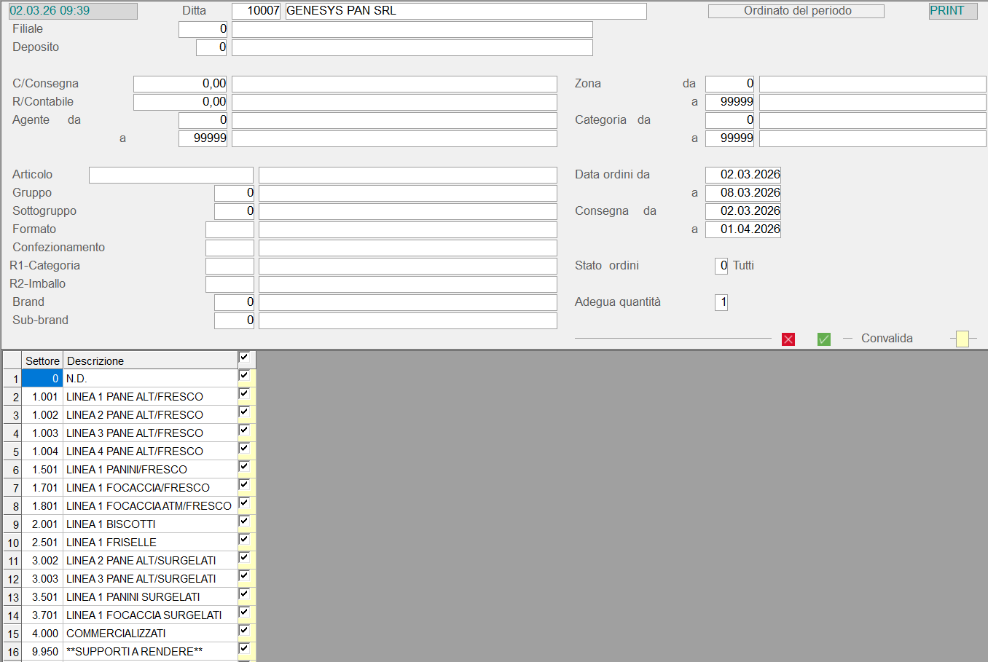
Task: Click the yellow Convalida box
Action: click(962, 339)
